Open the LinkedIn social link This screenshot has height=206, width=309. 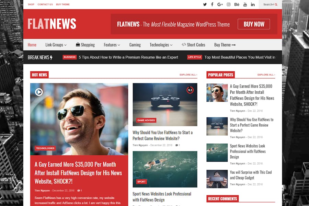[x=253, y=4]
